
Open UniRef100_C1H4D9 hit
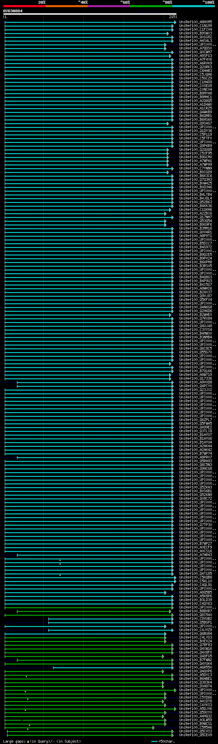point(196,82)
